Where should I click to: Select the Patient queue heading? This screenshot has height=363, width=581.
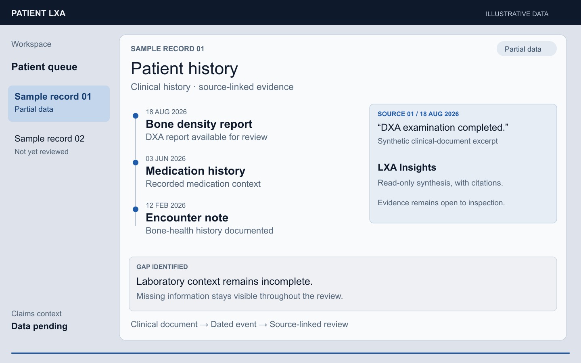[x=44, y=67]
